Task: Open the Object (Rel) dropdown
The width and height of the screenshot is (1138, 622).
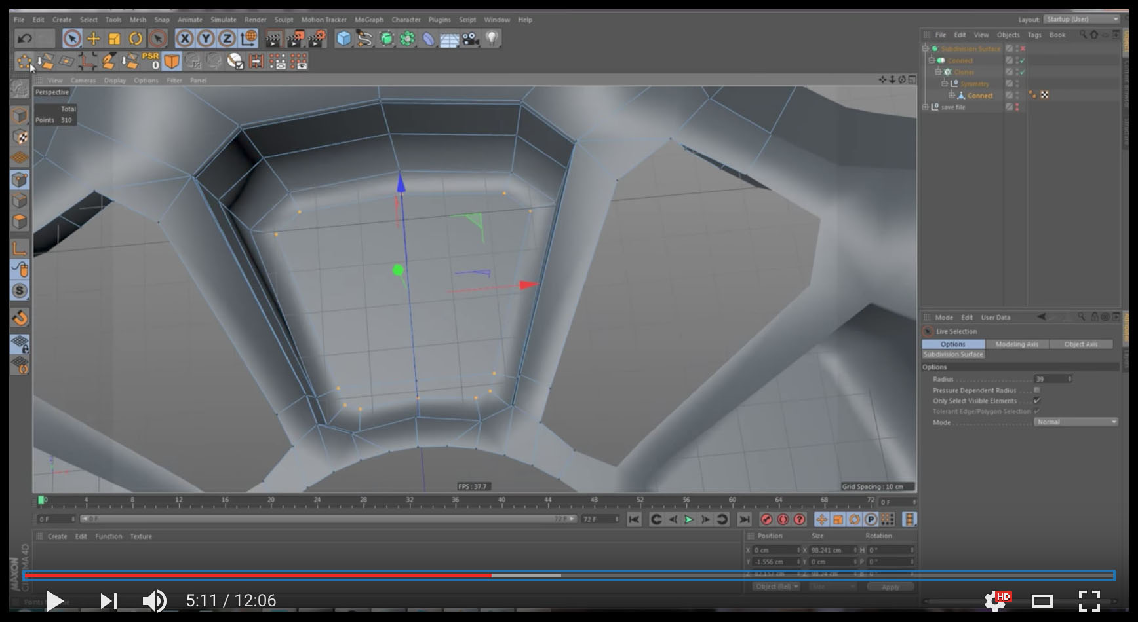Action: coord(777,587)
